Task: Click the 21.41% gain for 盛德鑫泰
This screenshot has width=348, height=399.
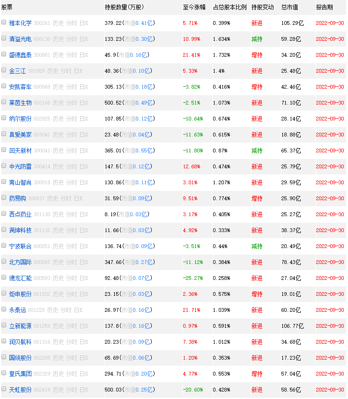Action: click(192, 55)
